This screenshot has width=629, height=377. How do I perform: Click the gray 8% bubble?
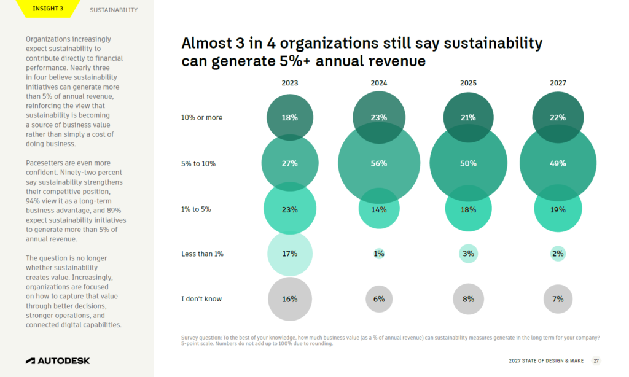pyautogui.click(x=468, y=299)
